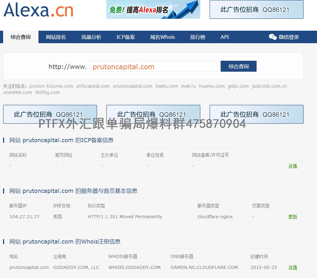Image resolution: width=317 pixels, height=278 pixels.
Task: Select the 排行榜 tab
Action: click(x=198, y=37)
